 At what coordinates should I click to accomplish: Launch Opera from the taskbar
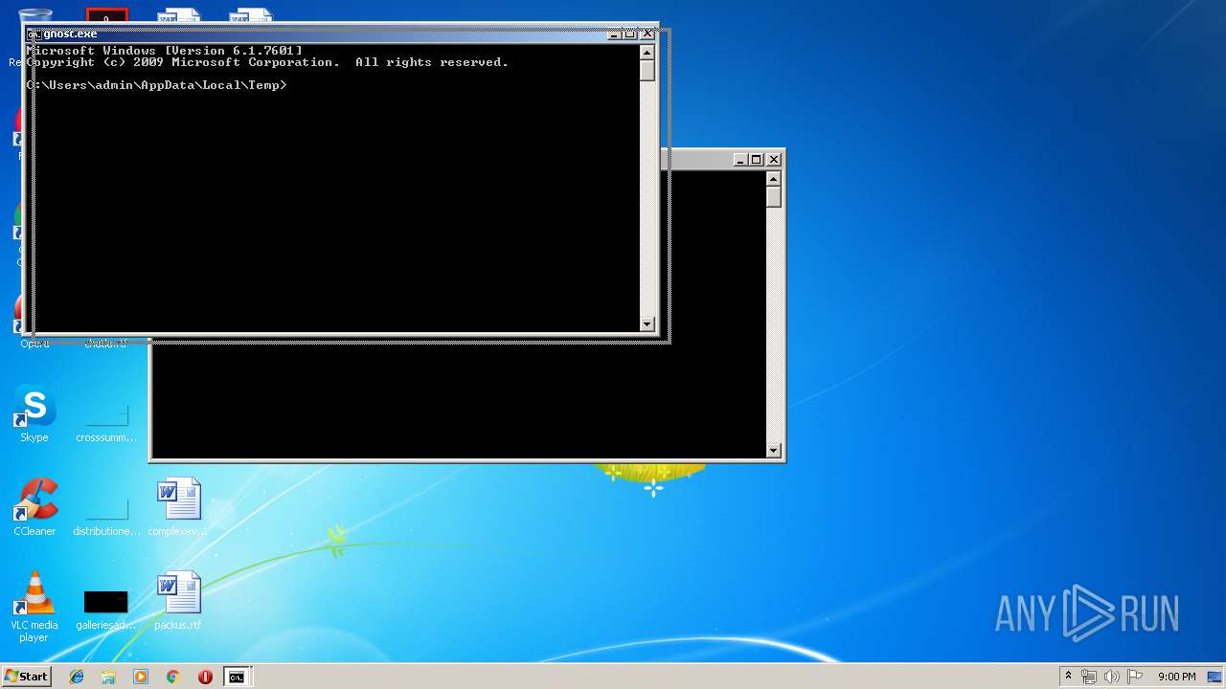[x=205, y=677]
